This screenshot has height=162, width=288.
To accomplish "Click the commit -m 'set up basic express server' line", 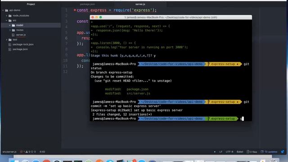I will 126,106.
